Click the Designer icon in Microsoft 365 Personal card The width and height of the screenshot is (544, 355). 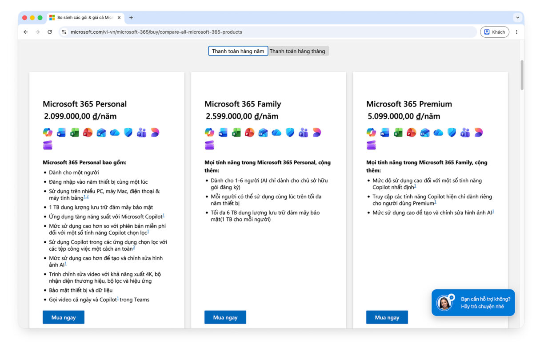[x=155, y=132]
